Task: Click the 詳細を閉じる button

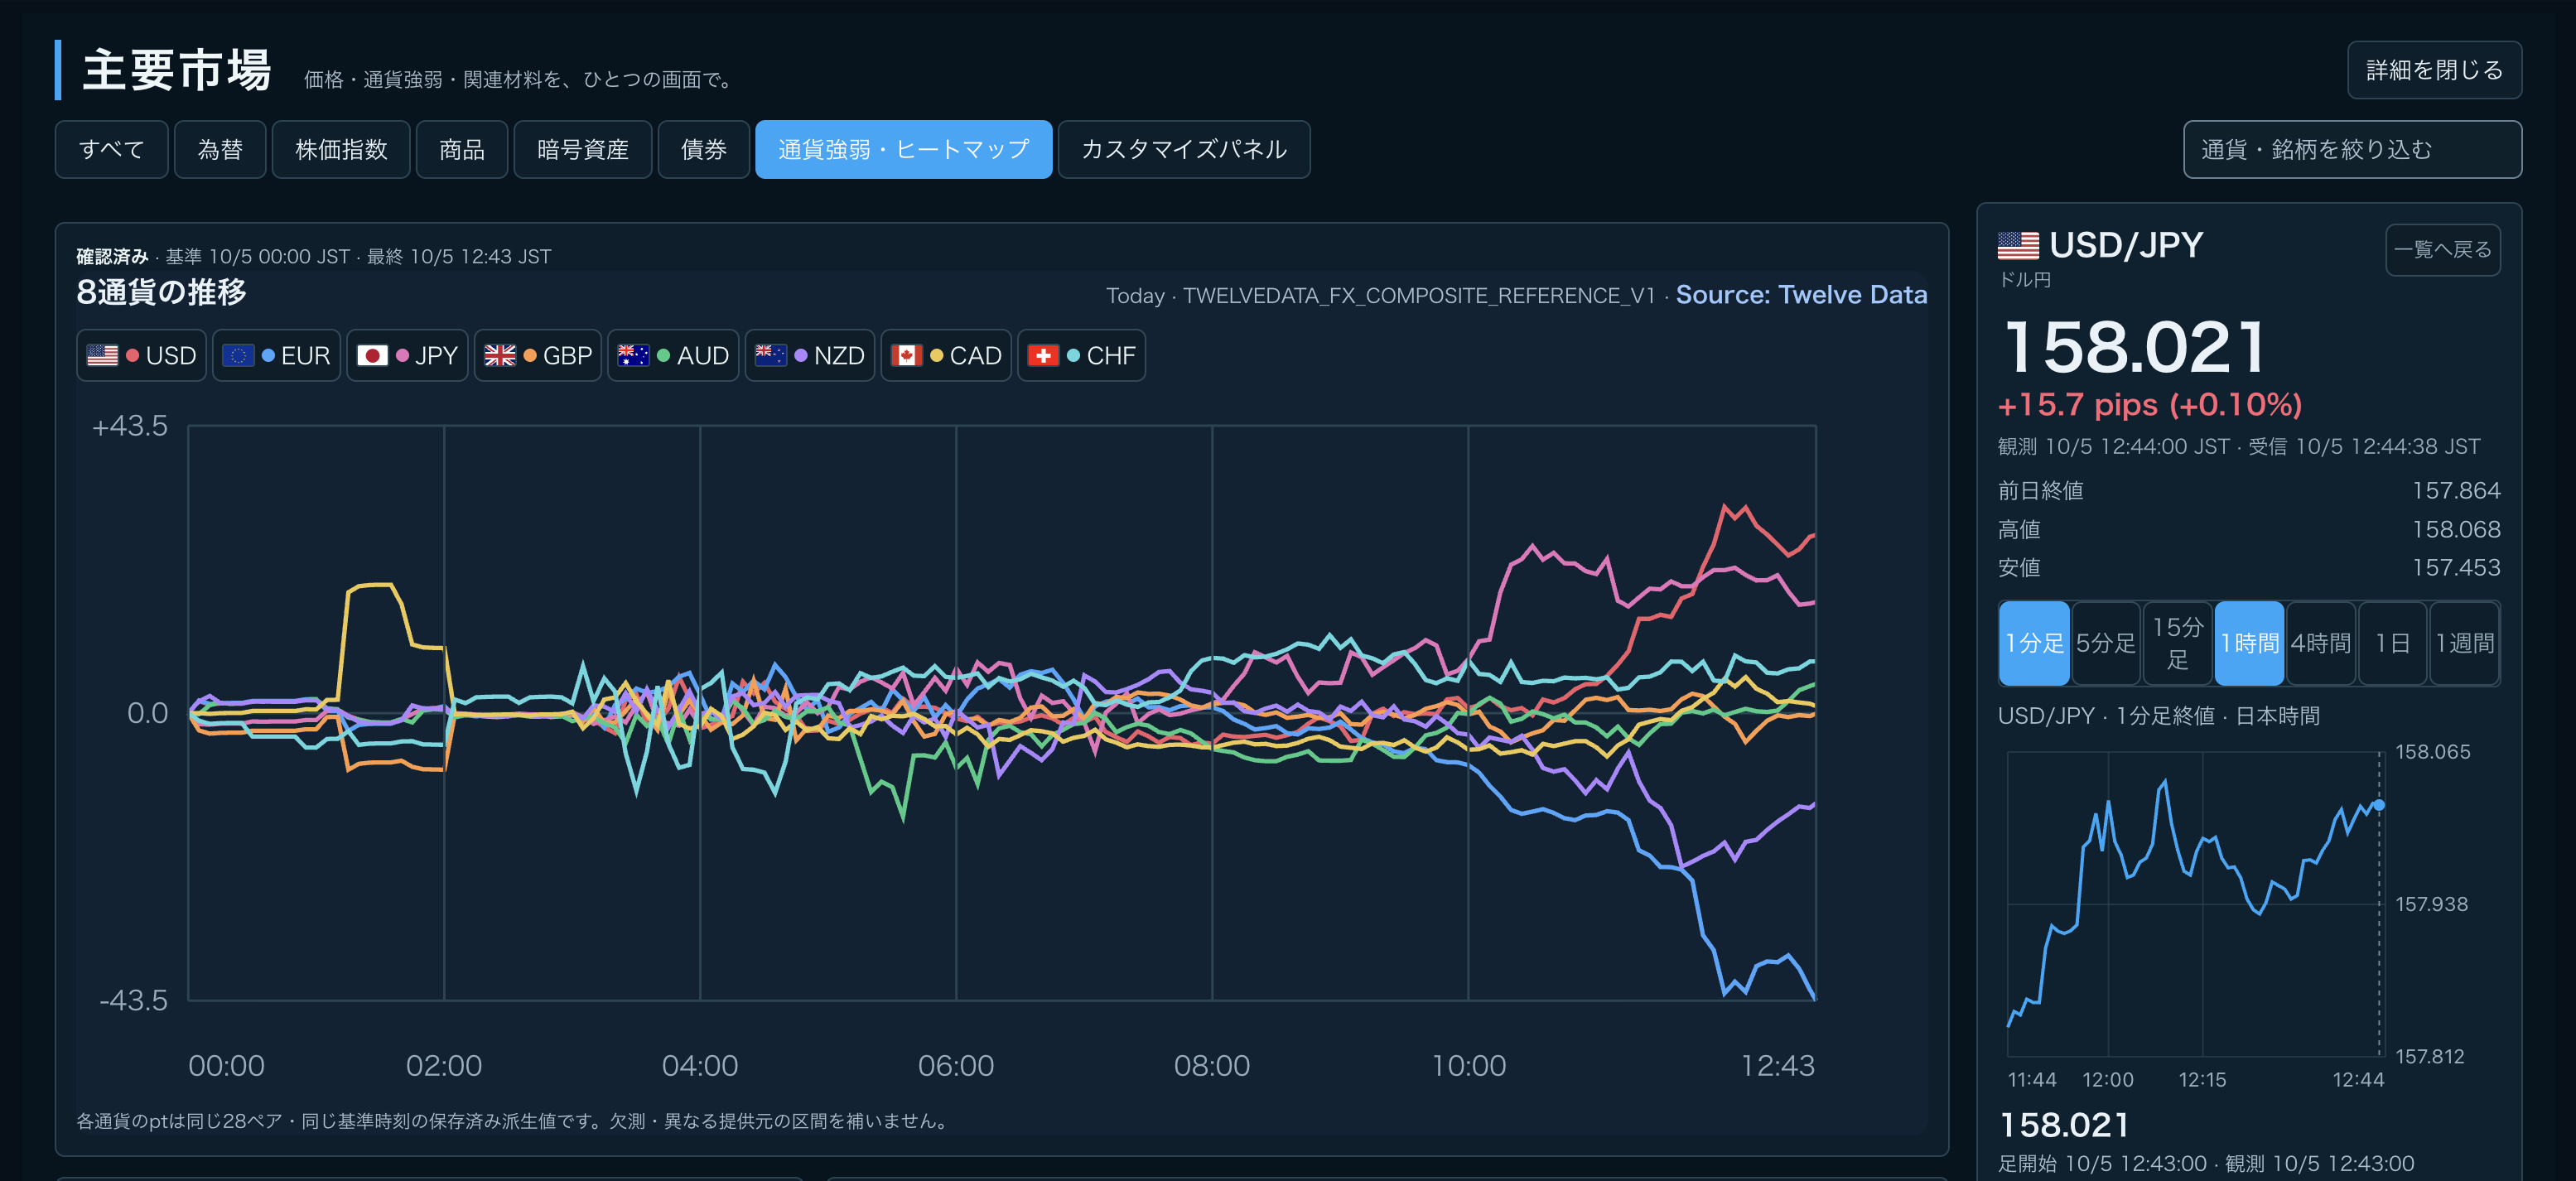Action: pos(2434,70)
